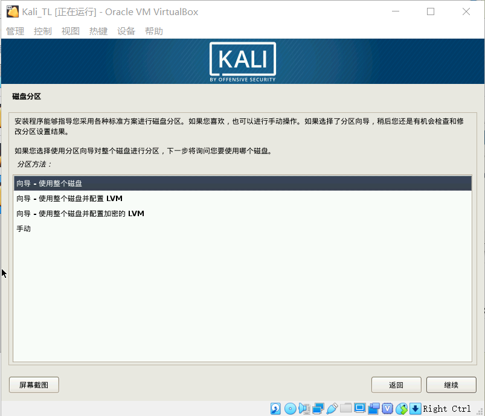Click the audio status icon
Image resolution: width=485 pixels, height=416 pixels.
point(304,409)
